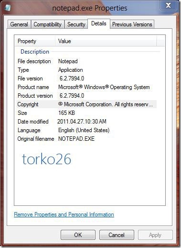
Task: Click the value 'Application'
Action: point(71,70)
